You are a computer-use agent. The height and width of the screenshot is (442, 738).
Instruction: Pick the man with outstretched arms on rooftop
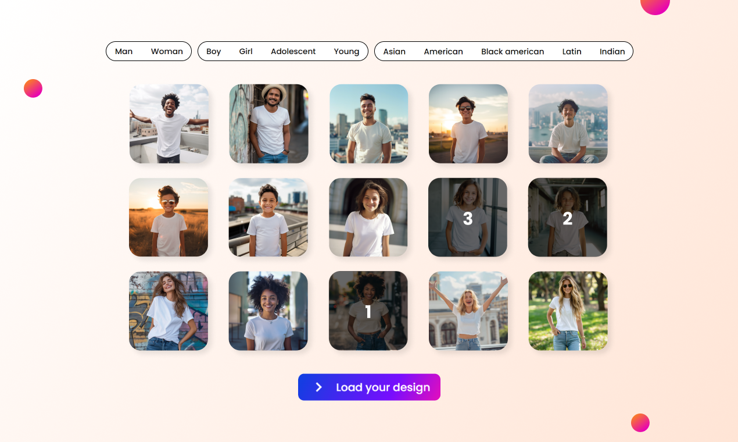coord(169,124)
